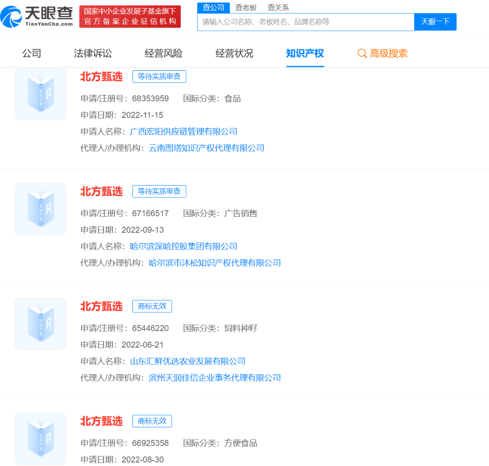This screenshot has height=466, width=489.
Task: Go to the 经营风险 navigation tab
Action: pyautogui.click(x=164, y=54)
